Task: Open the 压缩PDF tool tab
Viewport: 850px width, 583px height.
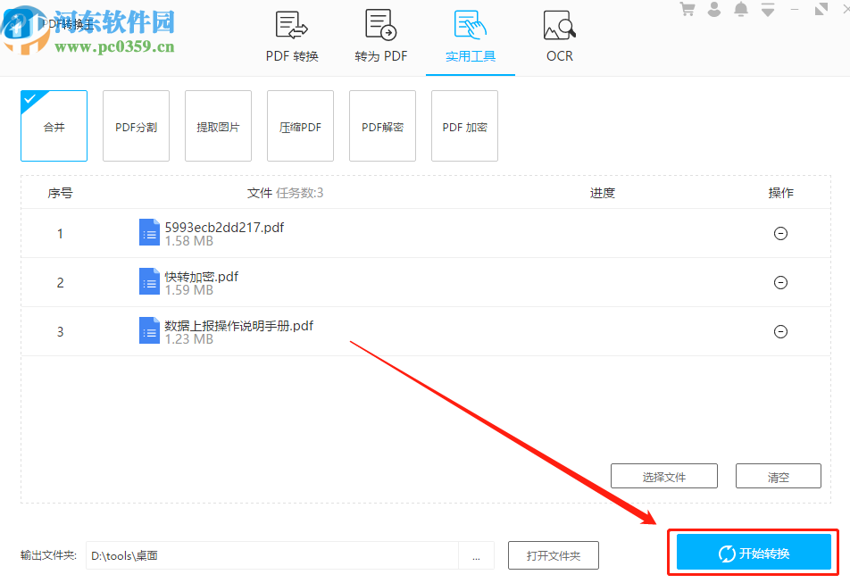Action: (300, 126)
